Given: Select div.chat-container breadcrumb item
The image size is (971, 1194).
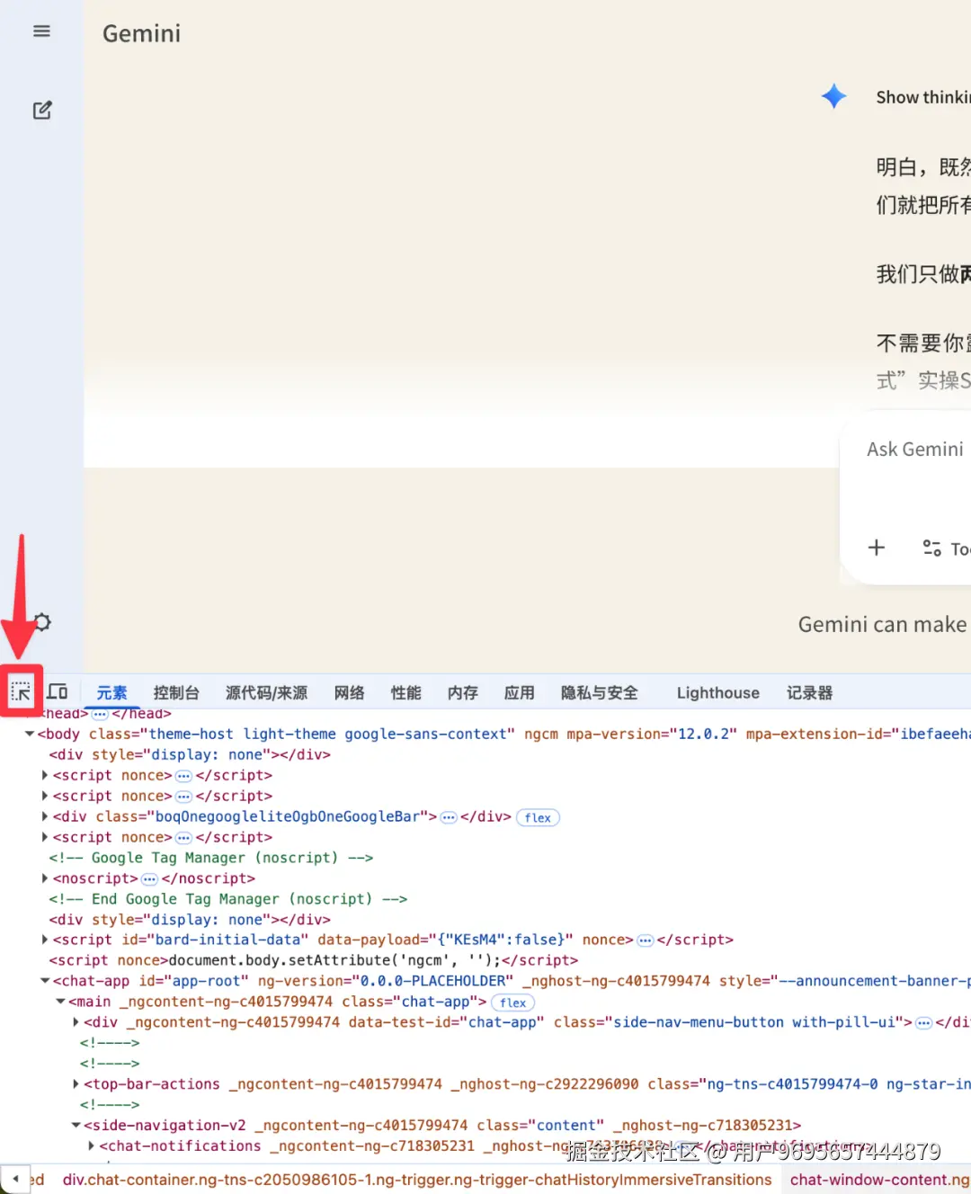Looking at the screenshot, I should coord(417,1180).
